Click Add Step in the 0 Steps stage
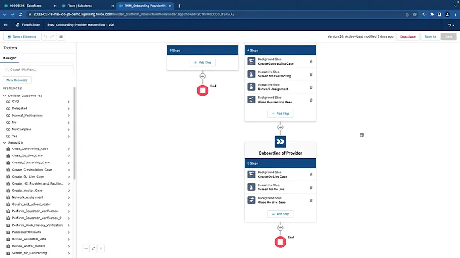Viewport: 460px width, 258px height. click(x=203, y=63)
